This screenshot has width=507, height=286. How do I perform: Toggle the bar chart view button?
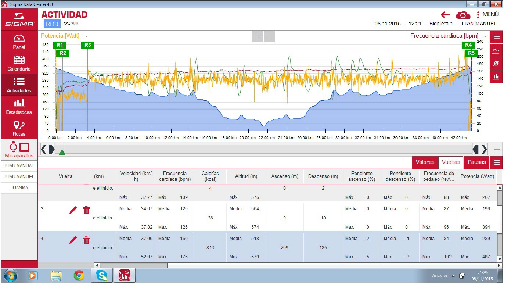496,77
